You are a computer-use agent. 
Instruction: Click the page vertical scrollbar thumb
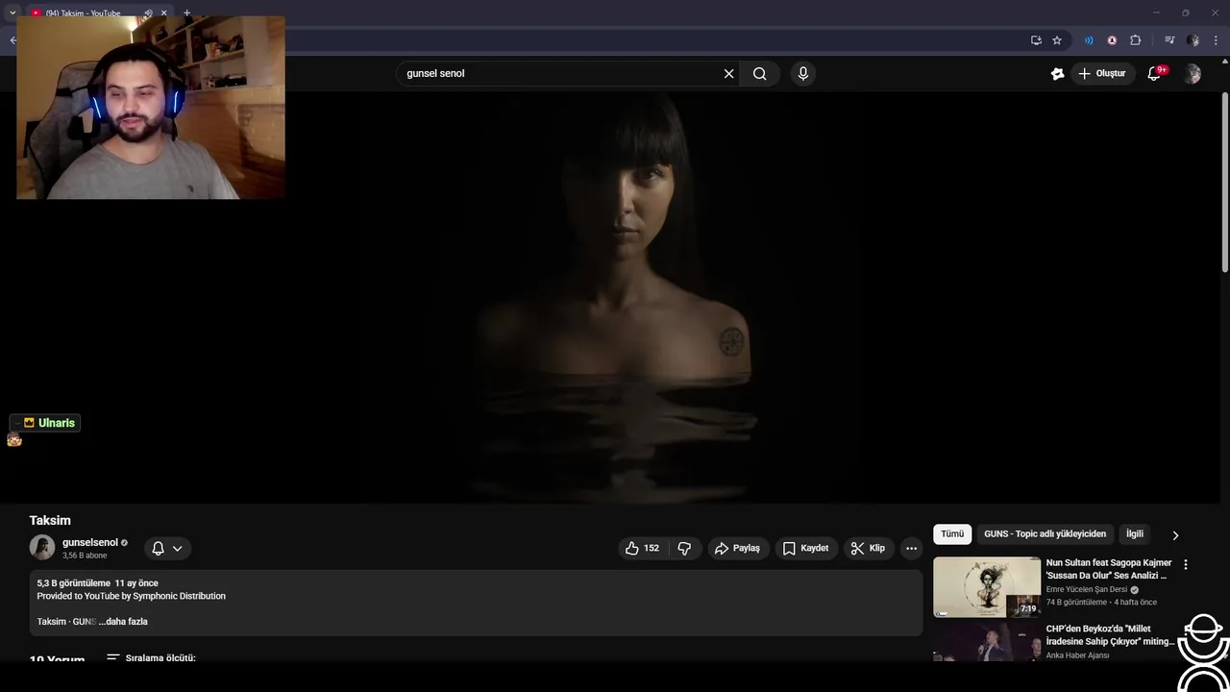tap(1224, 183)
